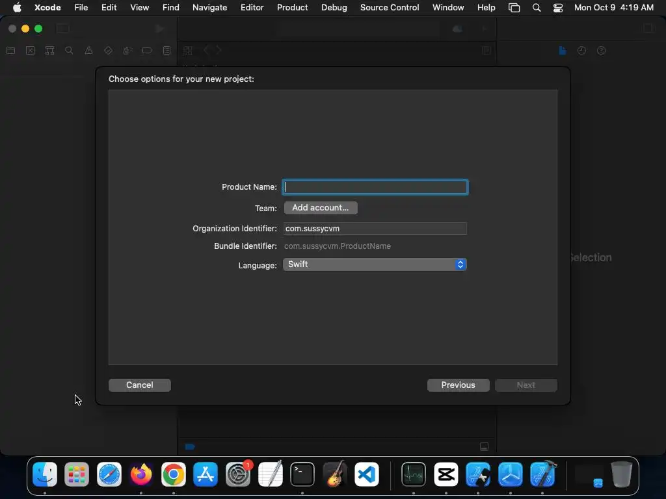666x499 pixels.
Task: Open the App Store from the Dock
Action: [206, 474]
